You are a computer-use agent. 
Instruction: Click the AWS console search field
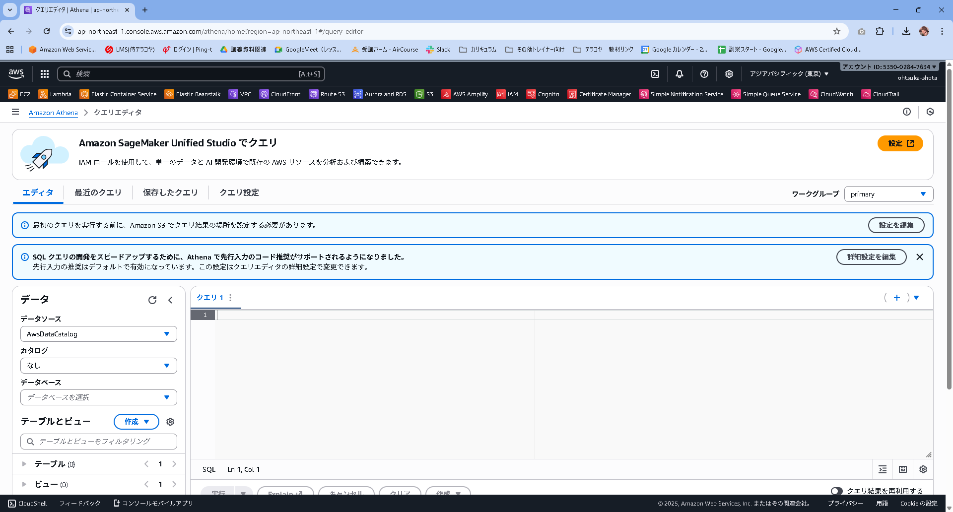click(191, 74)
